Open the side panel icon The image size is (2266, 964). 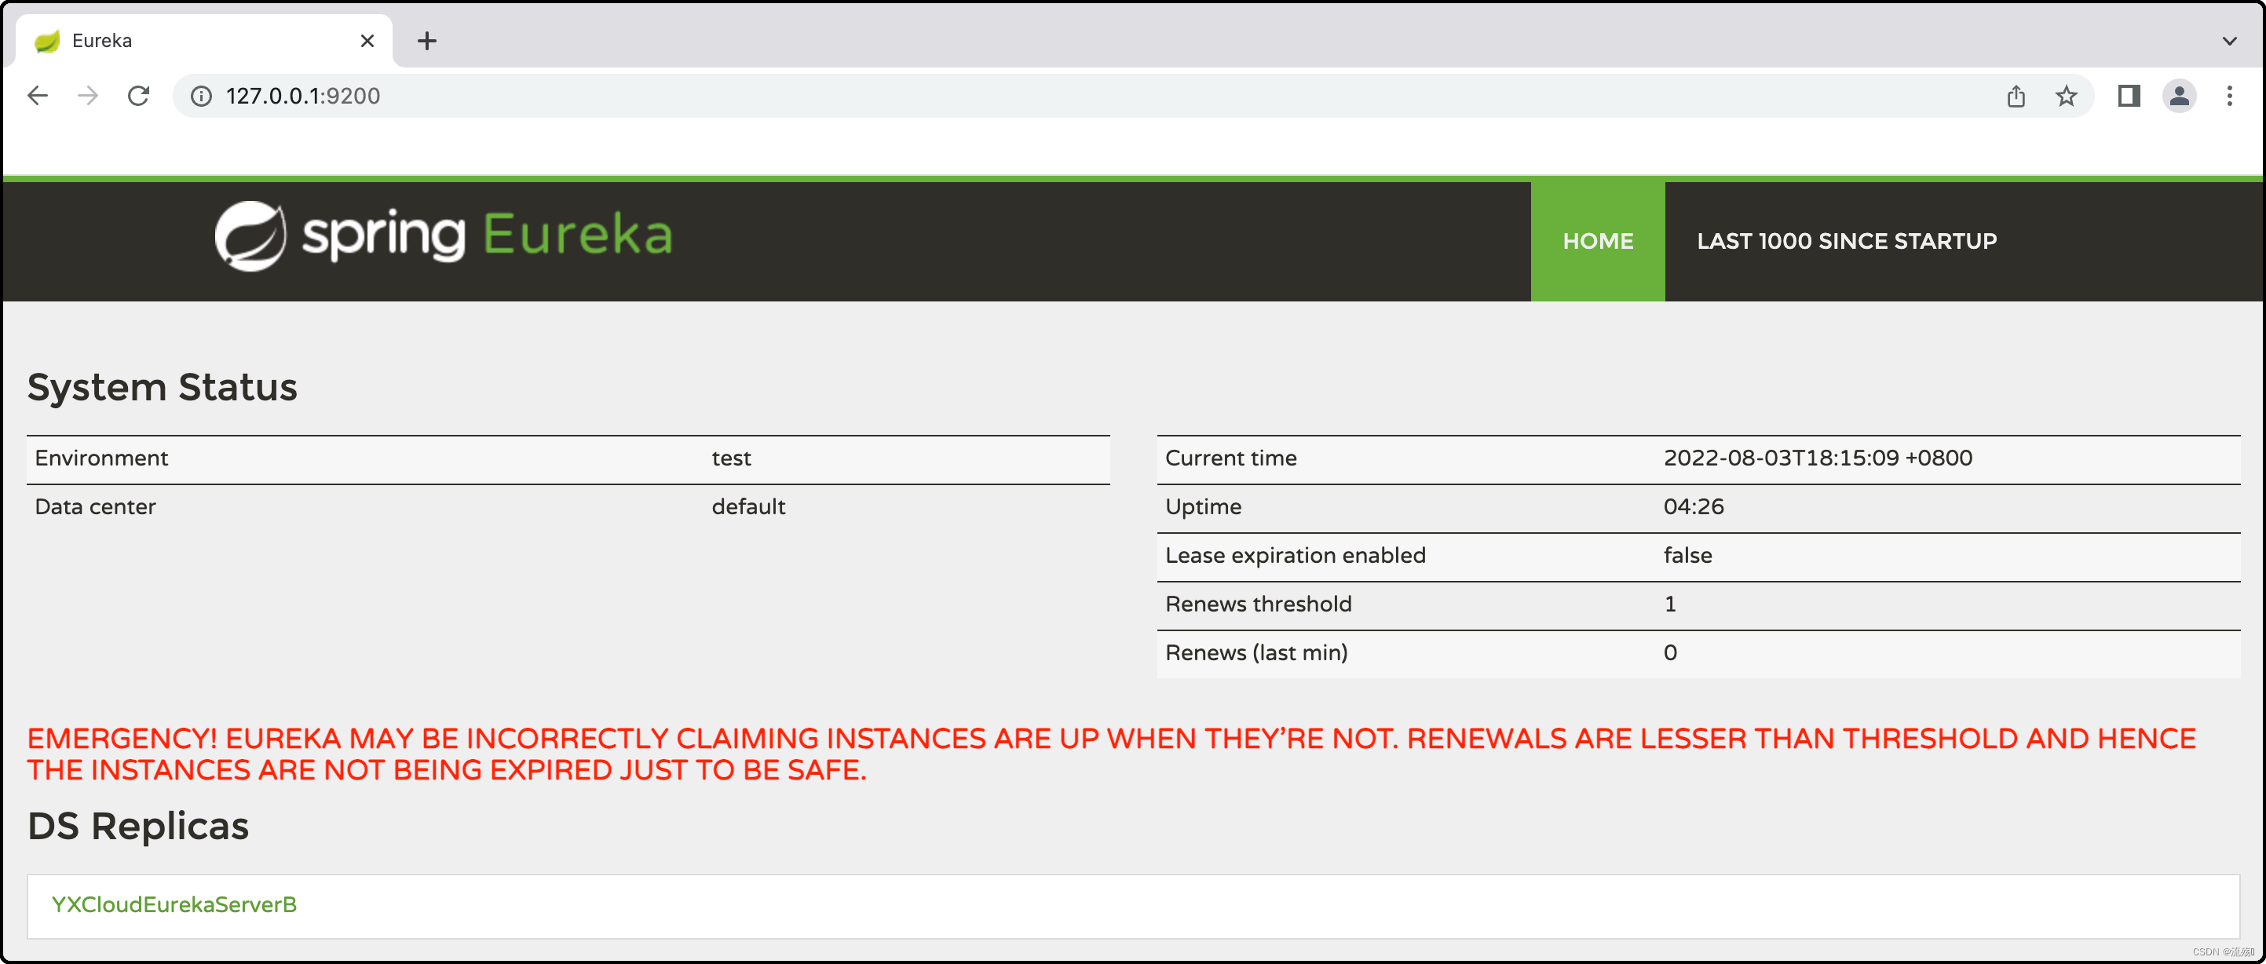pos(2129,96)
